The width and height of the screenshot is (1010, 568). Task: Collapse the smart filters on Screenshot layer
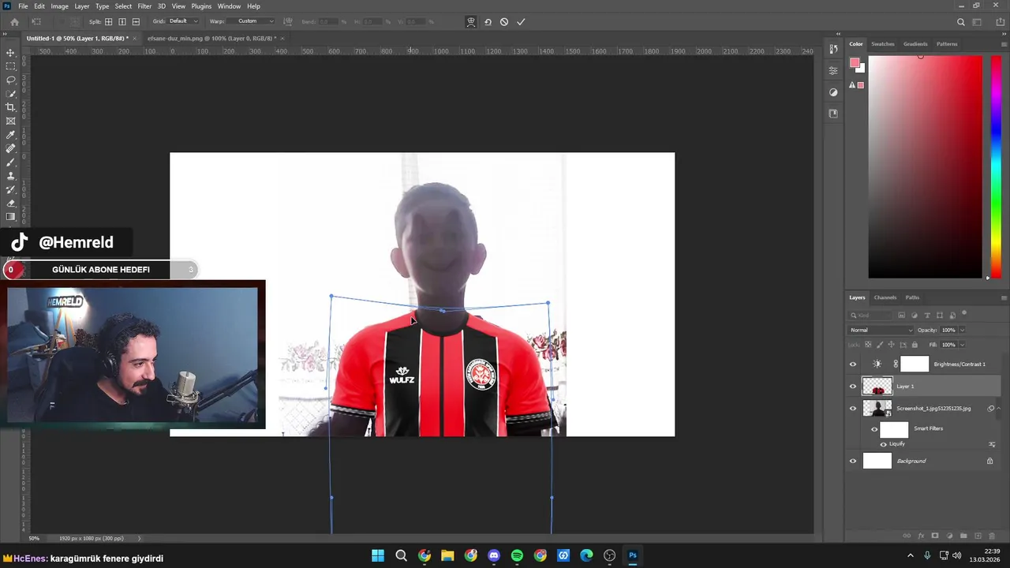pos(999,409)
